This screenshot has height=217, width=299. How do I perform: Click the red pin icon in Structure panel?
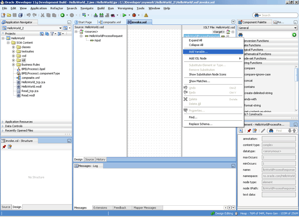click(4, 146)
